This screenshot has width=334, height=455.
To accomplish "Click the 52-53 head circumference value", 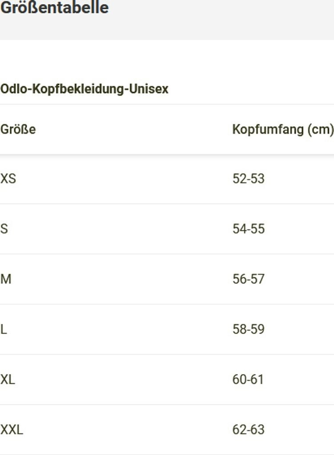I will [x=248, y=179].
